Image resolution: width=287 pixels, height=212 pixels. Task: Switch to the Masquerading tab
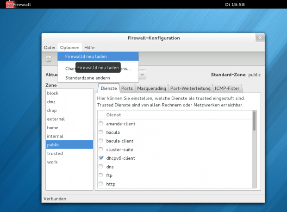tap(151, 88)
